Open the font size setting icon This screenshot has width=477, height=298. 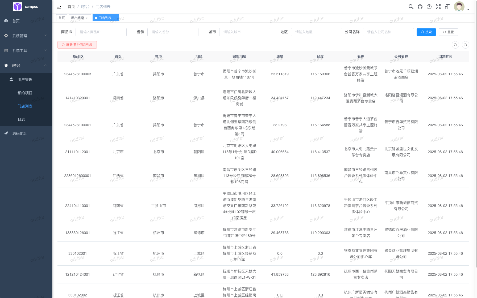point(447,7)
